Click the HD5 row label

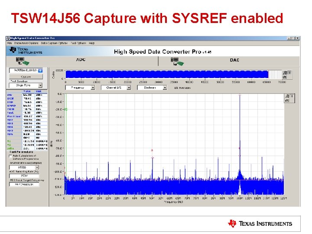click(10, 130)
